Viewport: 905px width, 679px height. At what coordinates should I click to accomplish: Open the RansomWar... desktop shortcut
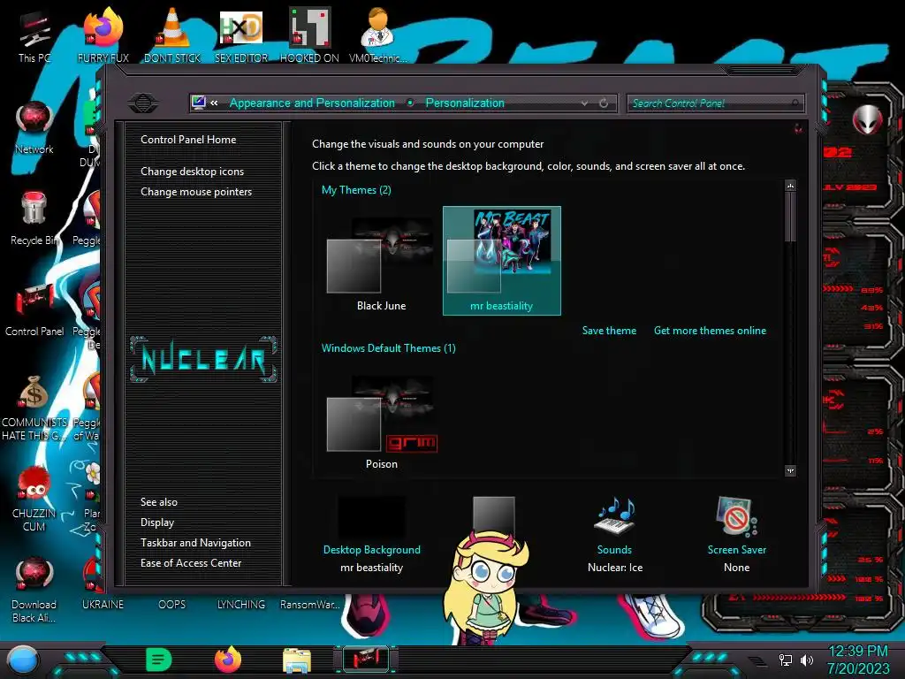tap(309, 605)
